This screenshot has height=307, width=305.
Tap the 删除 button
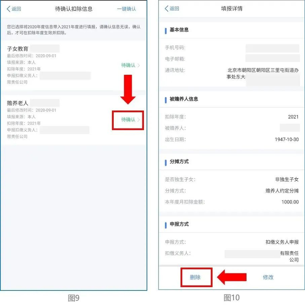(195, 277)
